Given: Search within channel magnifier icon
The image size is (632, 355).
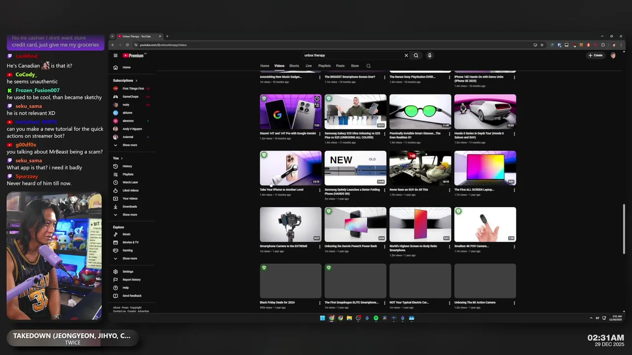Looking at the screenshot, I should point(368,66).
